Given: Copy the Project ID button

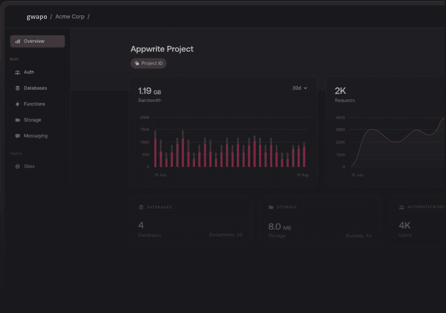Looking at the screenshot, I should pyautogui.click(x=149, y=64).
